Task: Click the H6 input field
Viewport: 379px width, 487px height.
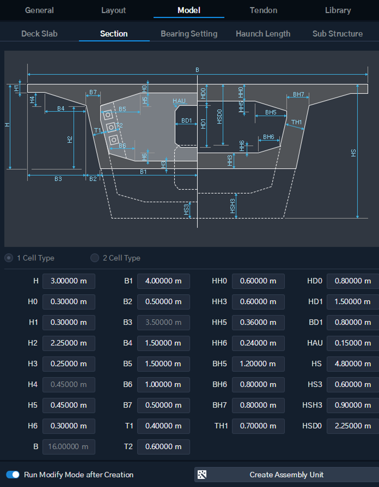Action: [69, 426]
